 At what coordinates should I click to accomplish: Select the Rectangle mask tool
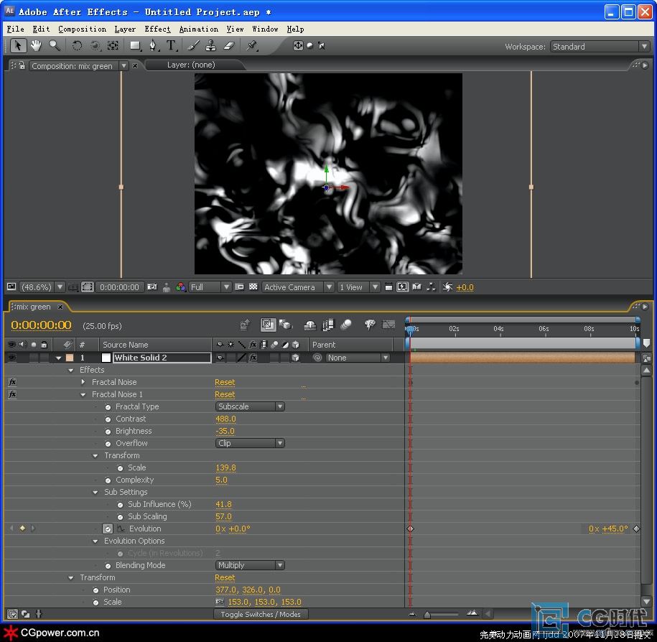[x=135, y=46]
